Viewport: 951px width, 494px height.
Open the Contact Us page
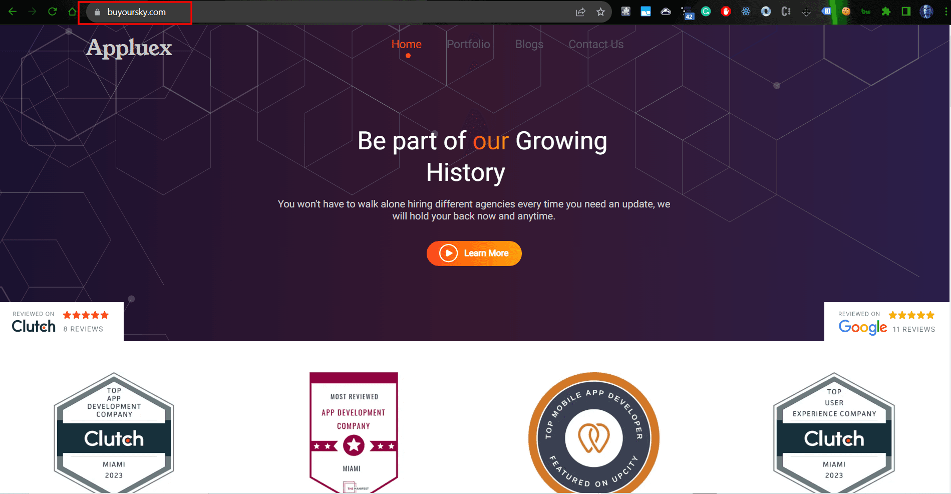coord(596,45)
